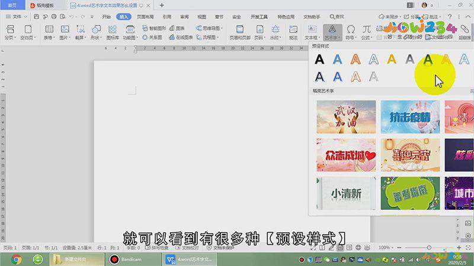Switch to Bandicam in taskbar
The height and width of the screenshot is (266, 474).
(x=132, y=259)
